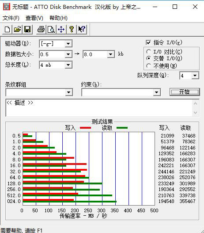Select the 不使用 radio button
This screenshot has height=233, width=204.
pyautogui.click(x=148, y=66)
